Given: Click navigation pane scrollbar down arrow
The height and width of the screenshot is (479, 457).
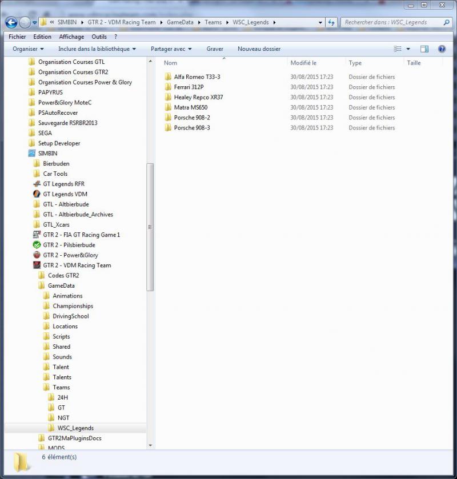Looking at the screenshot, I should [150, 445].
